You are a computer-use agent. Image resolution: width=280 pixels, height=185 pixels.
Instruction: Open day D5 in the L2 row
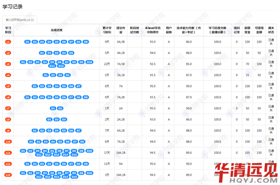point(71,53)
